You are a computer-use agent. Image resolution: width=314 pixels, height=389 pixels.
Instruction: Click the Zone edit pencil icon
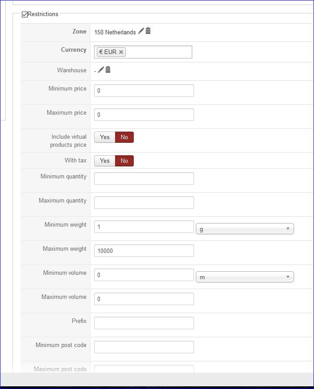141,31
